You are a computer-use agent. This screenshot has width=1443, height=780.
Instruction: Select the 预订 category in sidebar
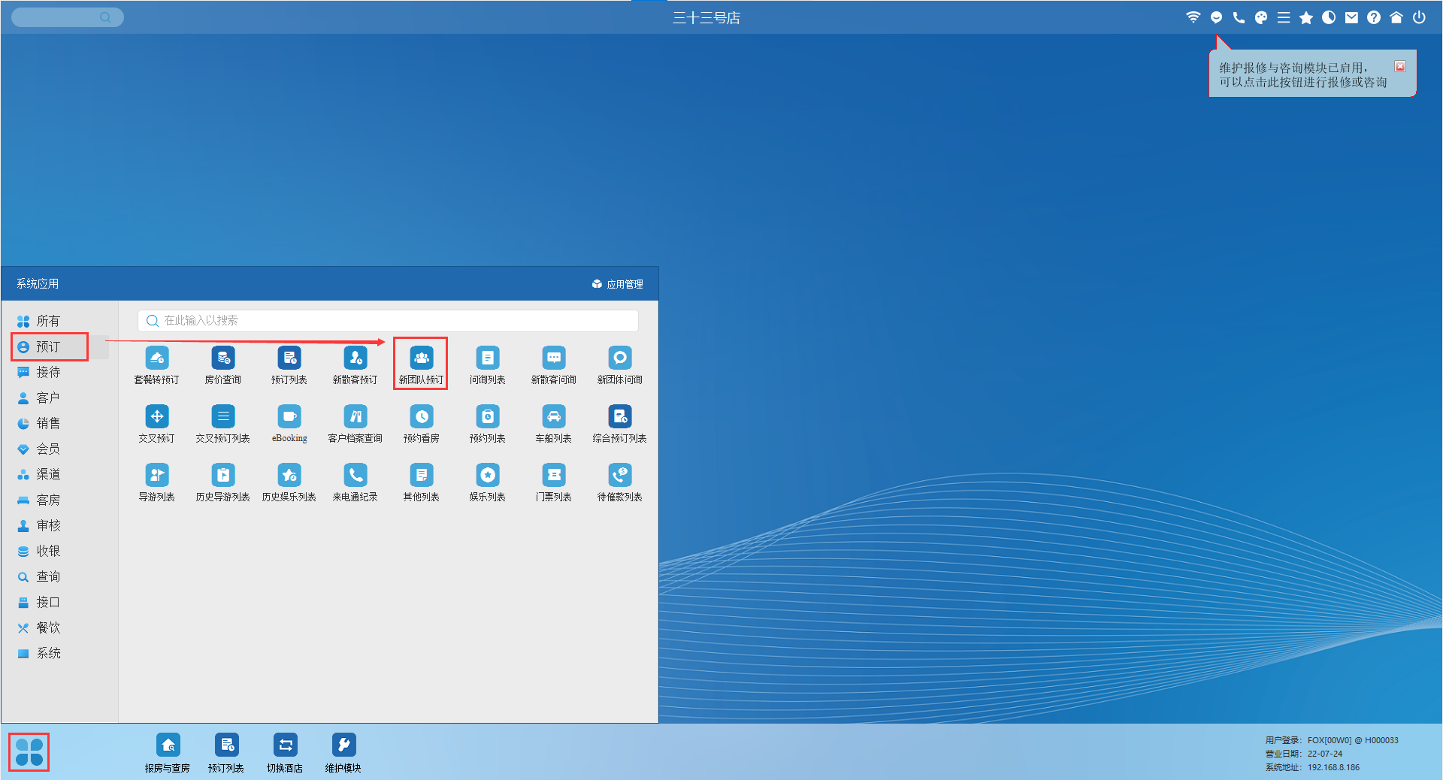tap(49, 346)
